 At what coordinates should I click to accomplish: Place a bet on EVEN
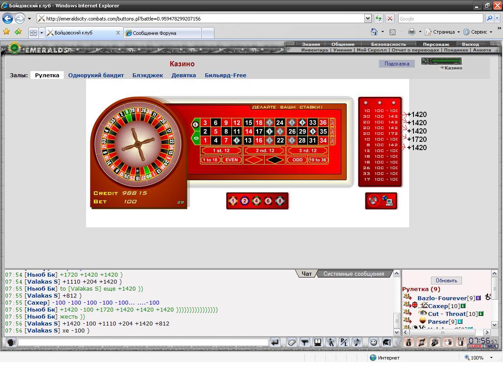pyautogui.click(x=231, y=160)
